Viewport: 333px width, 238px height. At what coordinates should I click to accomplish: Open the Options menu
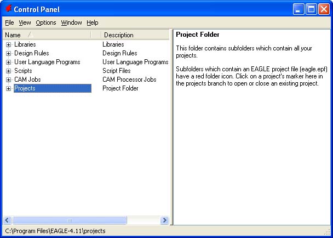pos(46,22)
